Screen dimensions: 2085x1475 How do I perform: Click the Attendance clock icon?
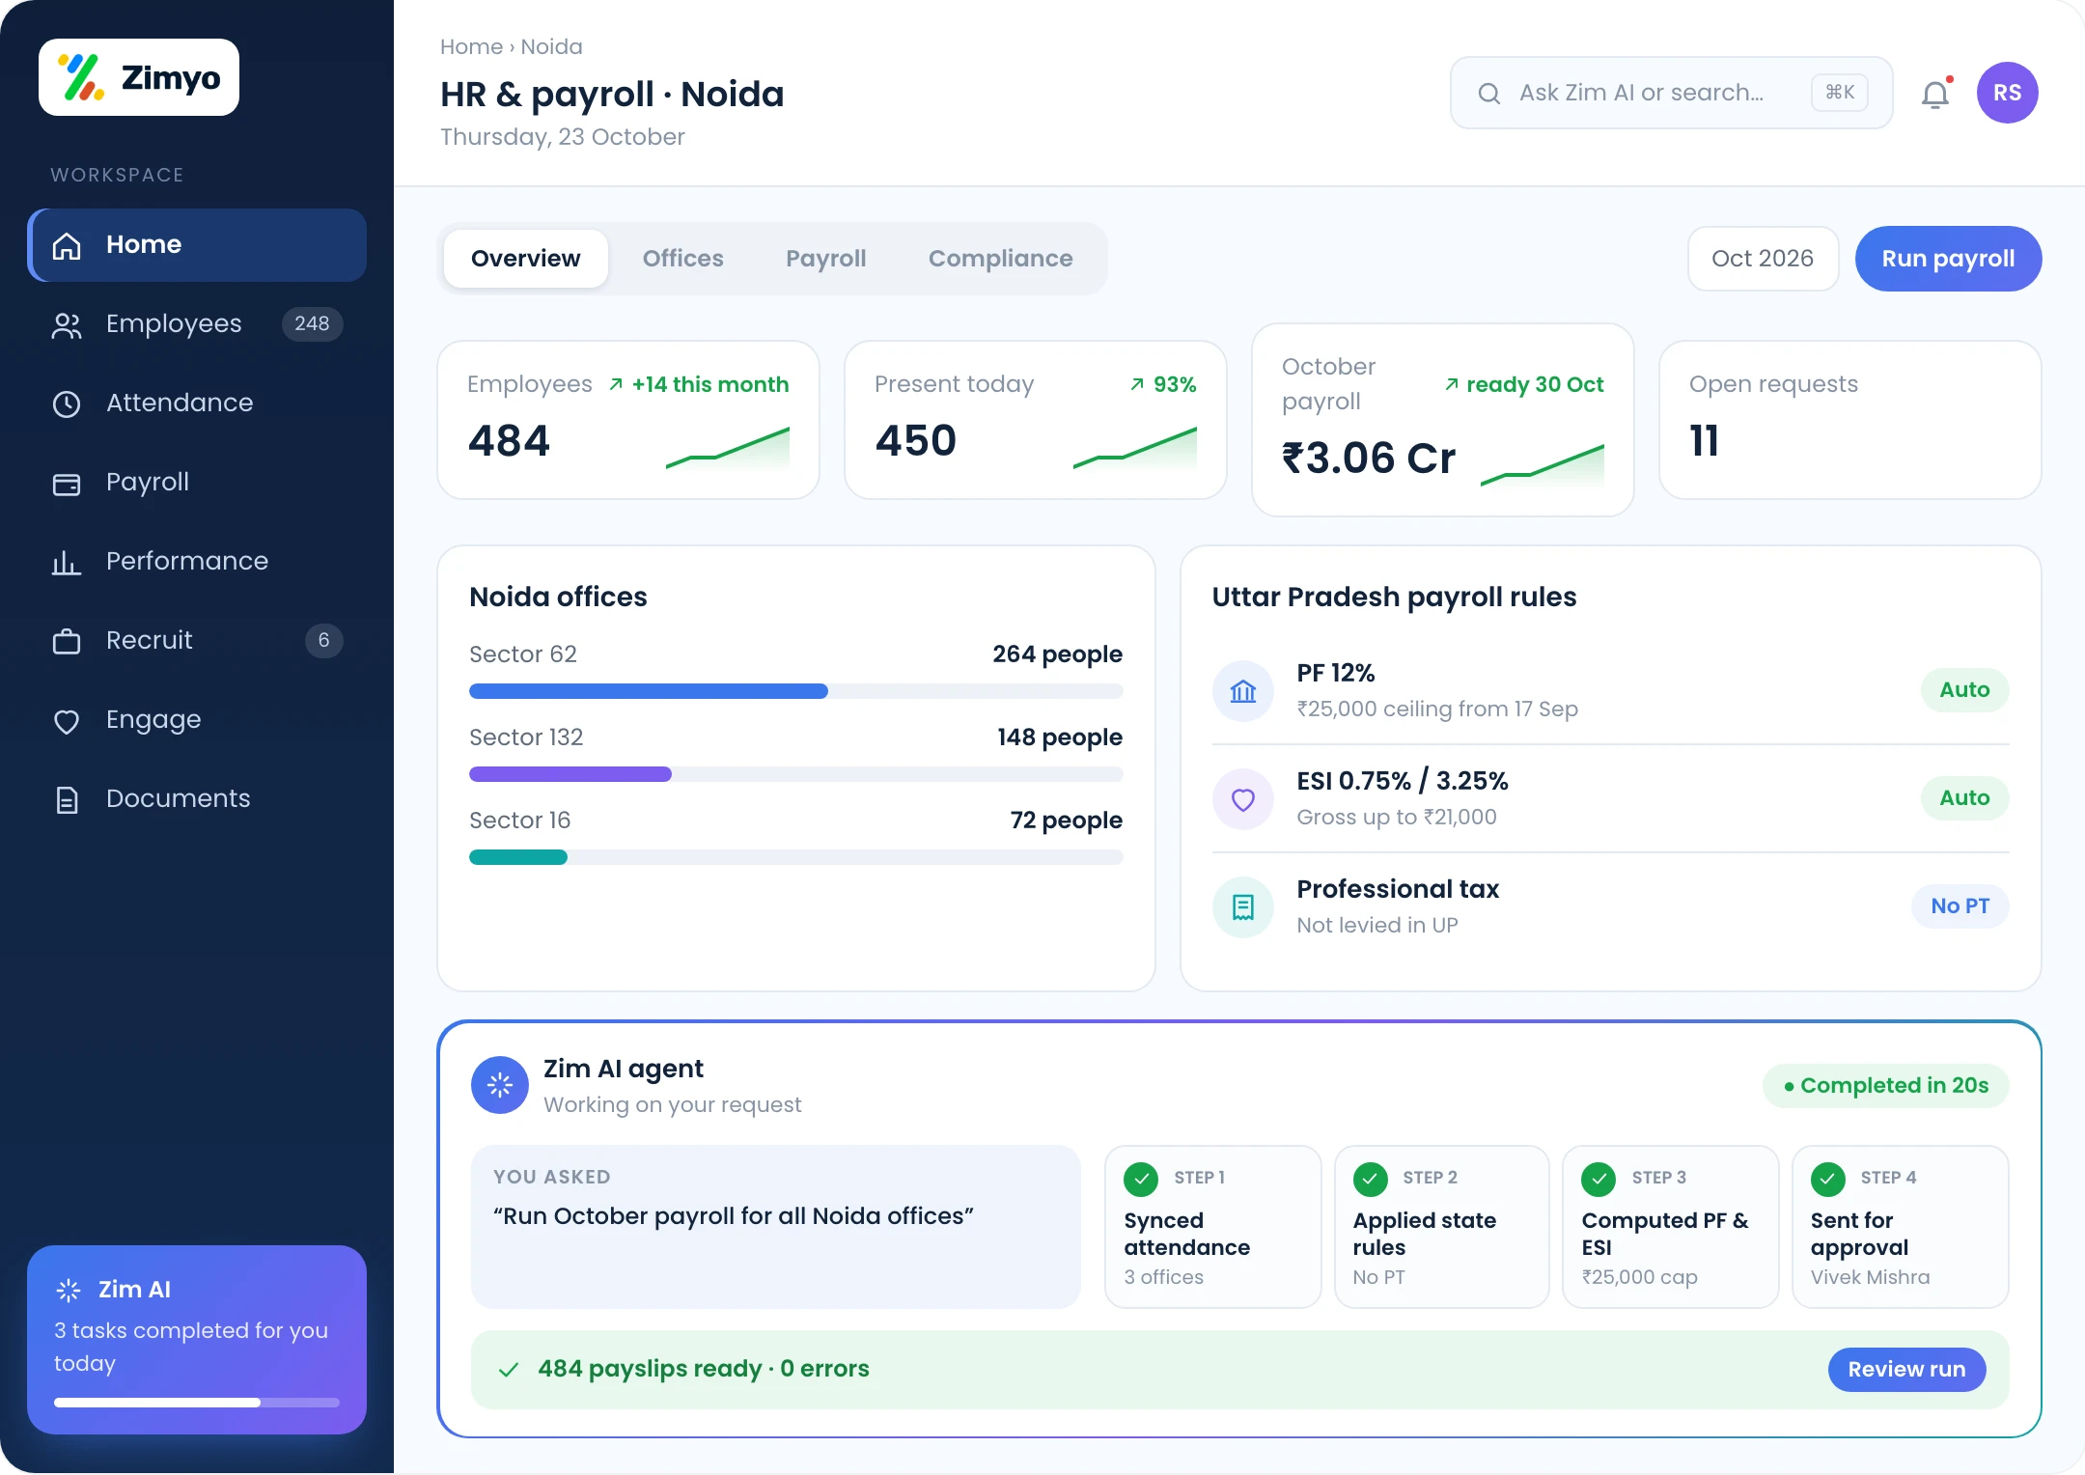coord(67,404)
